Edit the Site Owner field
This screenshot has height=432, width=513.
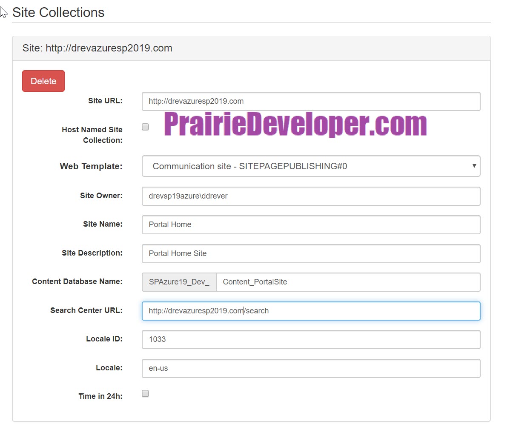(x=311, y=196)
